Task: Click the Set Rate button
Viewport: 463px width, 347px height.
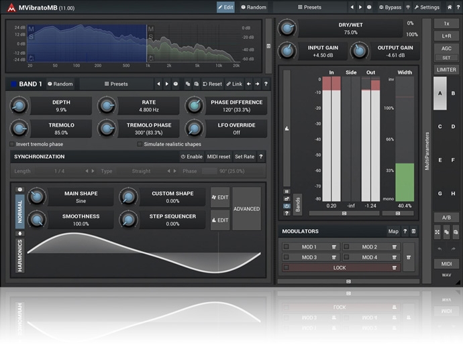Action: (244, 157)
